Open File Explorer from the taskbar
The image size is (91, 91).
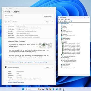click(50, 89)
